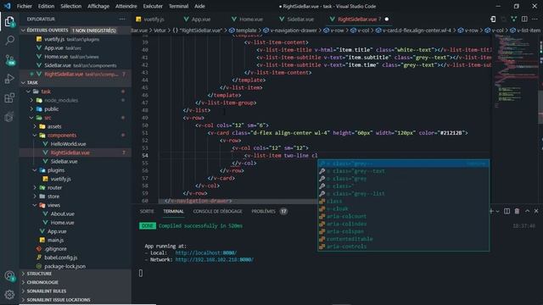543x305 pixels.
Task: Open App.vue in open editors list
Action: 53,48
